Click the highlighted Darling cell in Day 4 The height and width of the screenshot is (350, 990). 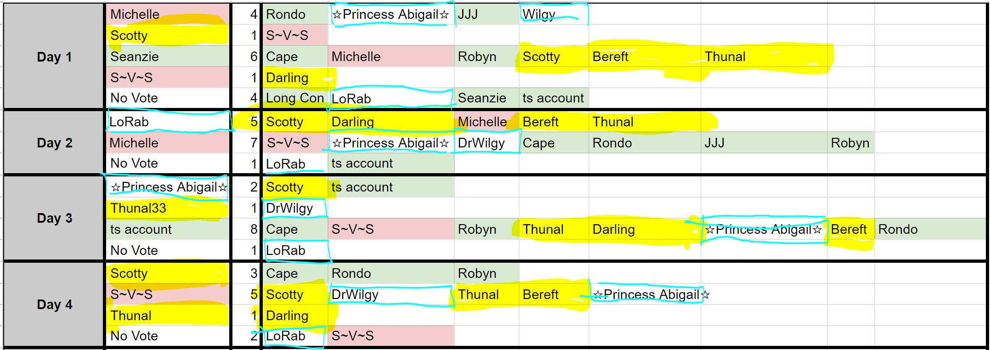tap(295, 316)
